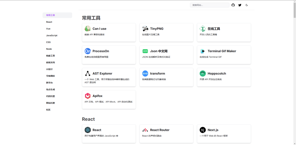Open the 在线工具 card title

click(214, 29)
